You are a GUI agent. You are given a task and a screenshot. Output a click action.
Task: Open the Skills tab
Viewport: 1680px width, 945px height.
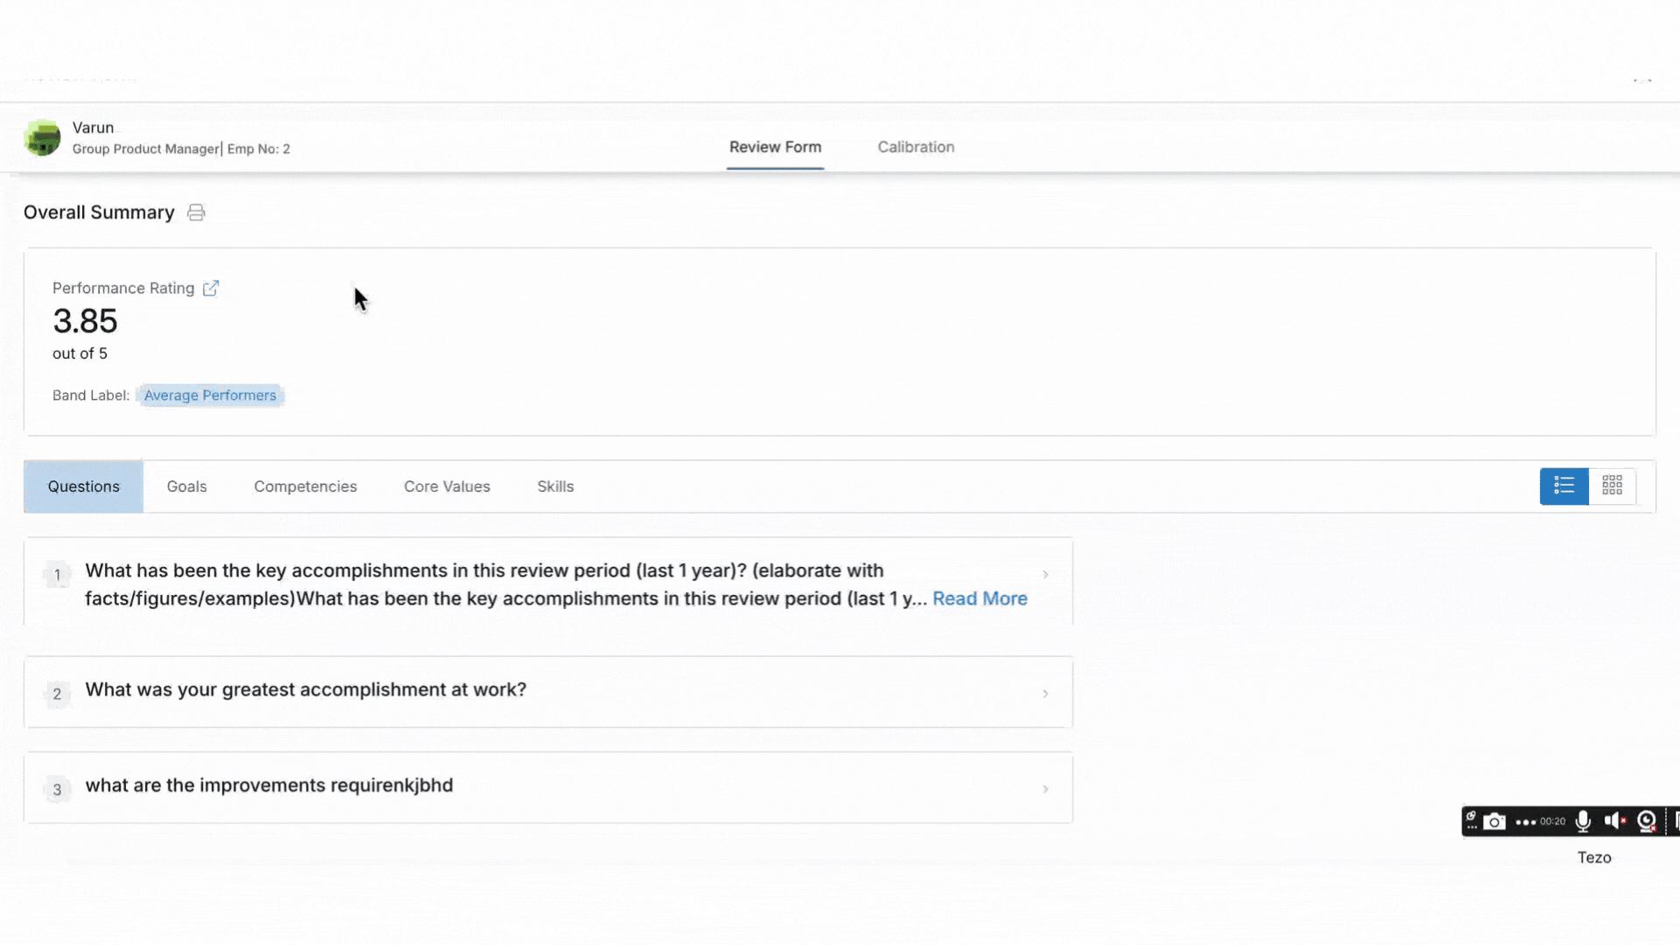pos(555,486)
